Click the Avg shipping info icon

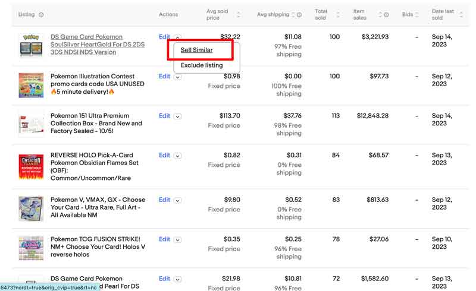coord(299,14)
